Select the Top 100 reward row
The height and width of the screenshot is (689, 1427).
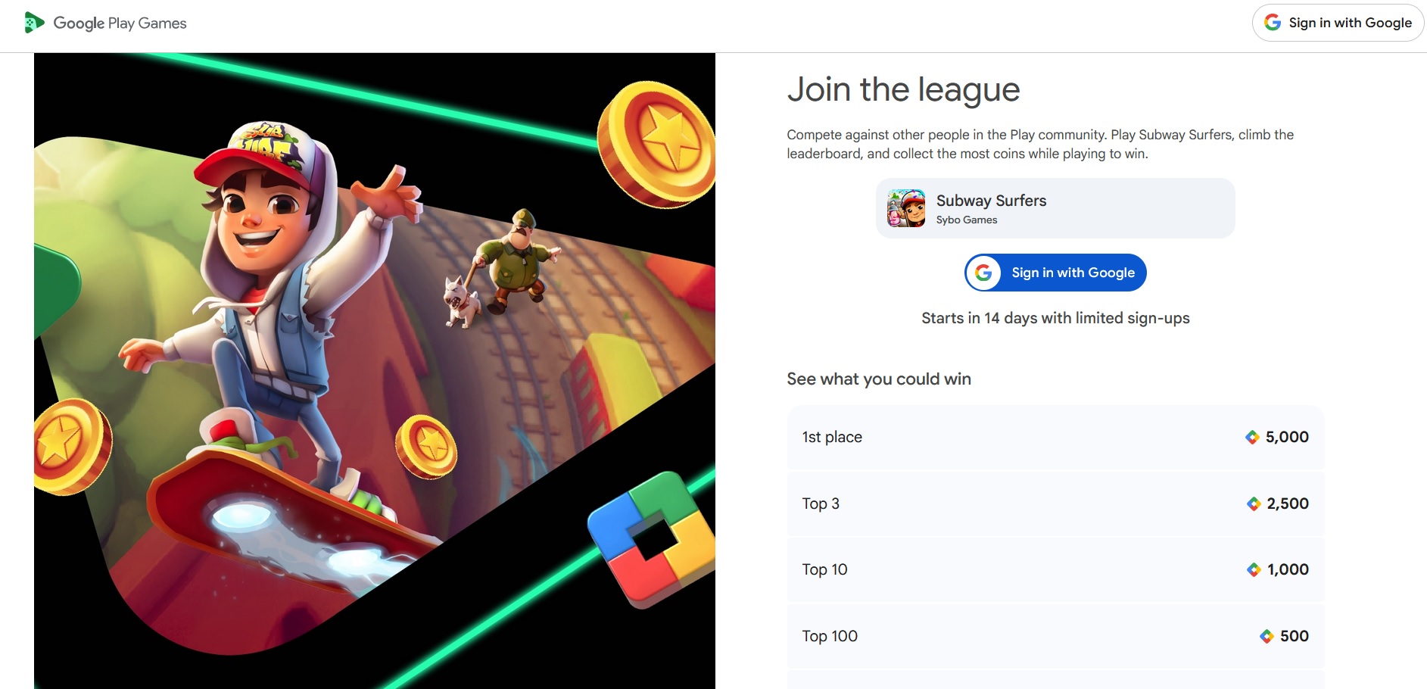1055,636
